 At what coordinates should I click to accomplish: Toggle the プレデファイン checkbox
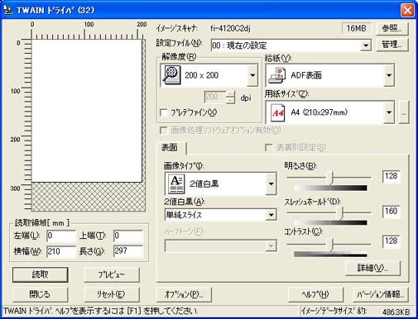pyautogui.click(x=164, y=112)
